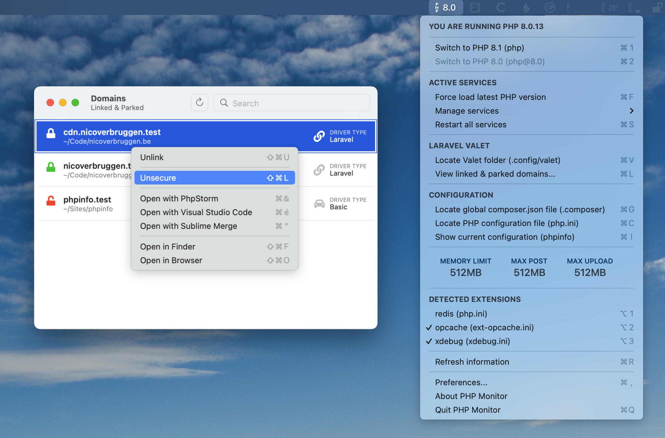The height and width of the screenshot is (438, 665).
Task: Open View linked & parked domains
Action: tap(531, 174)
